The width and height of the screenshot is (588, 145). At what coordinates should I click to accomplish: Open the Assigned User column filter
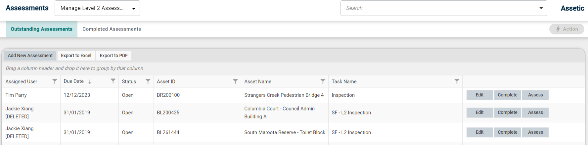coord(55,81)
